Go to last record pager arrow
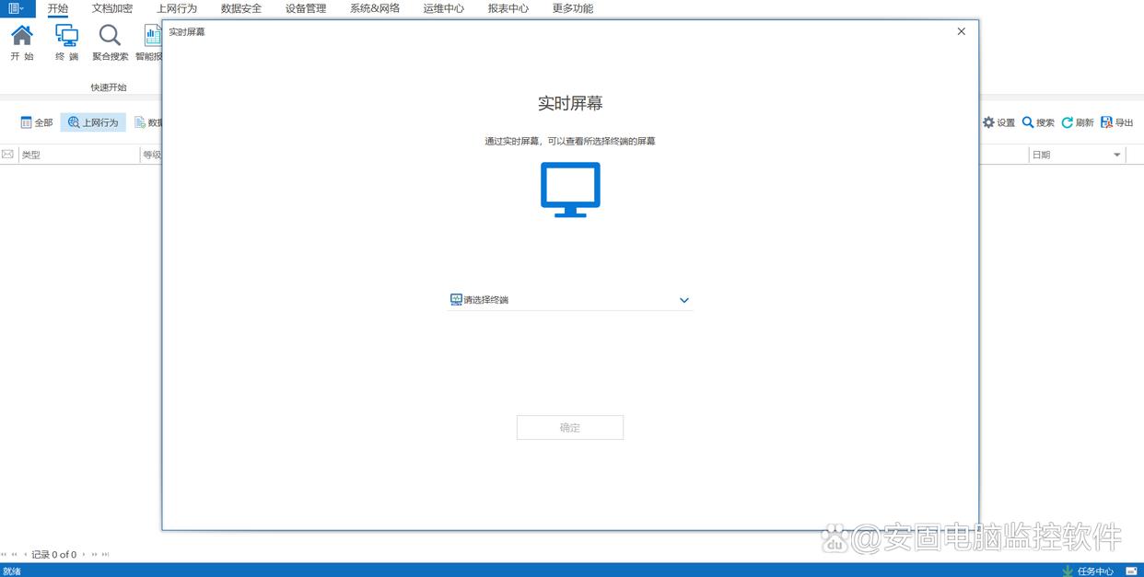 pos(106,555)
